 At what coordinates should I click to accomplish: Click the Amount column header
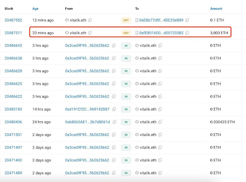(x=216, y=9)
